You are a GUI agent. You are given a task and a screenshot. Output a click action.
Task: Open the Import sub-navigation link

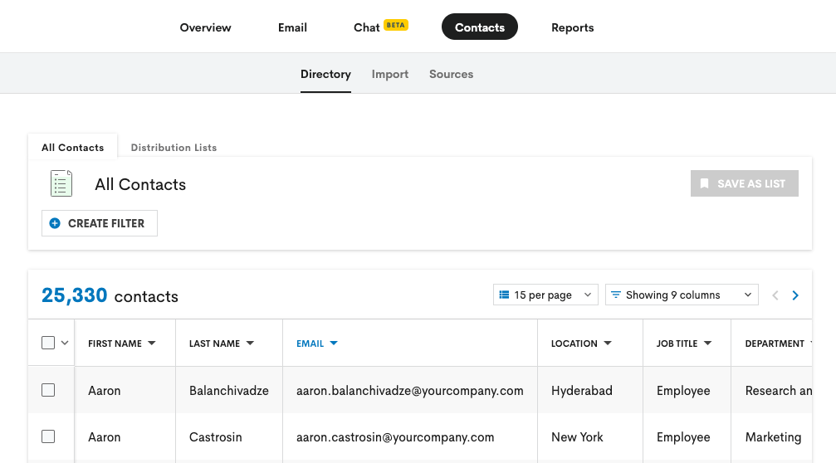coord(389,74)
